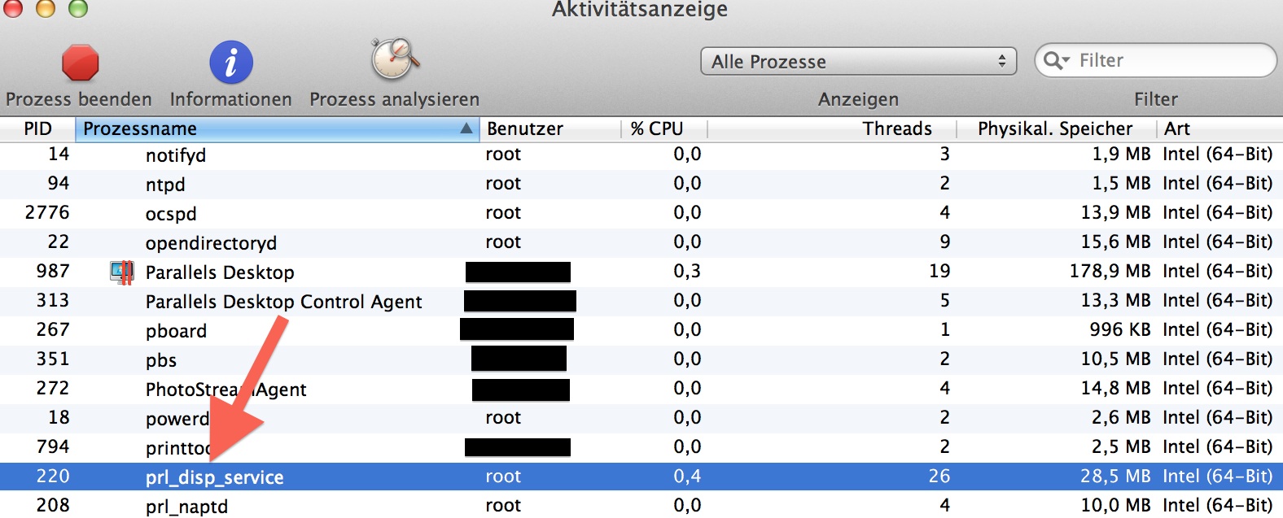Sort by Physikal. Speicher column header
Screen dimensions: 1283x518
(x=1057, y=129)
